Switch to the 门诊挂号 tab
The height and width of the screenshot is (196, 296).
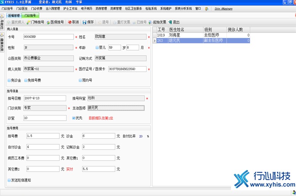click(x=30, y=16)
